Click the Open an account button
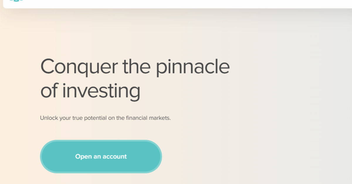Screen dimensions: 352x184 pyautogui.click(x=101, y=157)
